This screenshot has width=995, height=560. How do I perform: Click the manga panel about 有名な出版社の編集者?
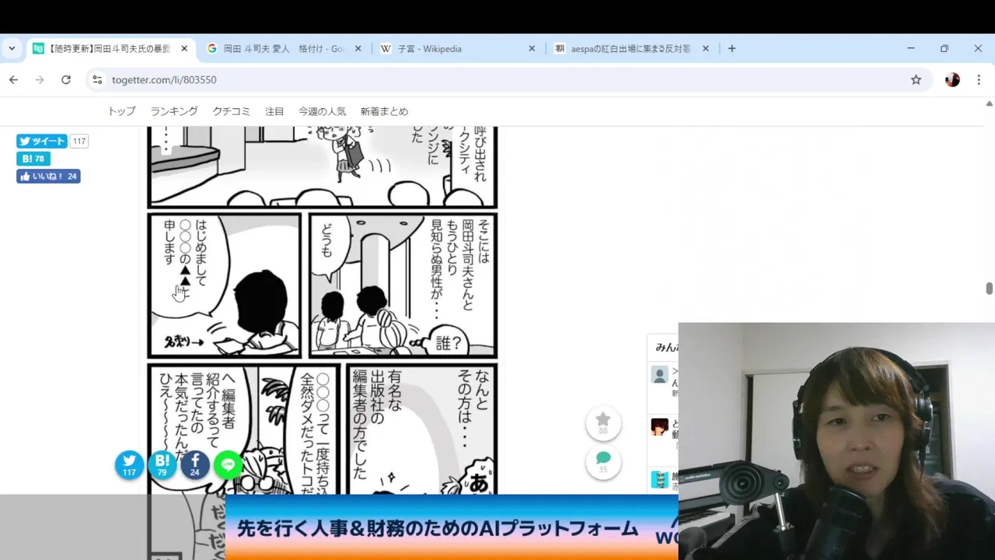coord(422,429)
